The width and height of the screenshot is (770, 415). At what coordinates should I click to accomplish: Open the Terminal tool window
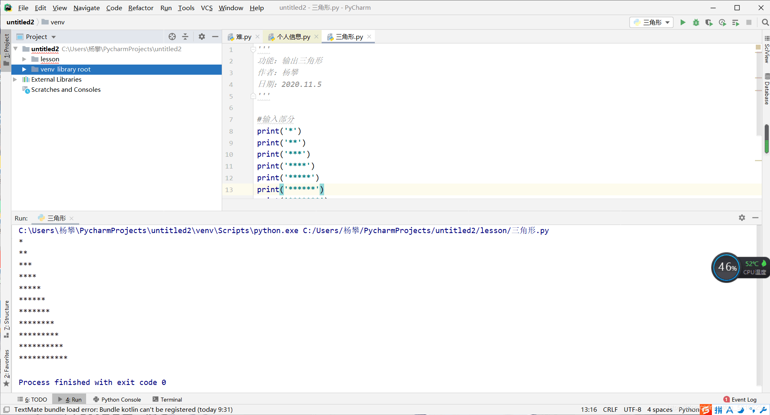coord(167,400)
